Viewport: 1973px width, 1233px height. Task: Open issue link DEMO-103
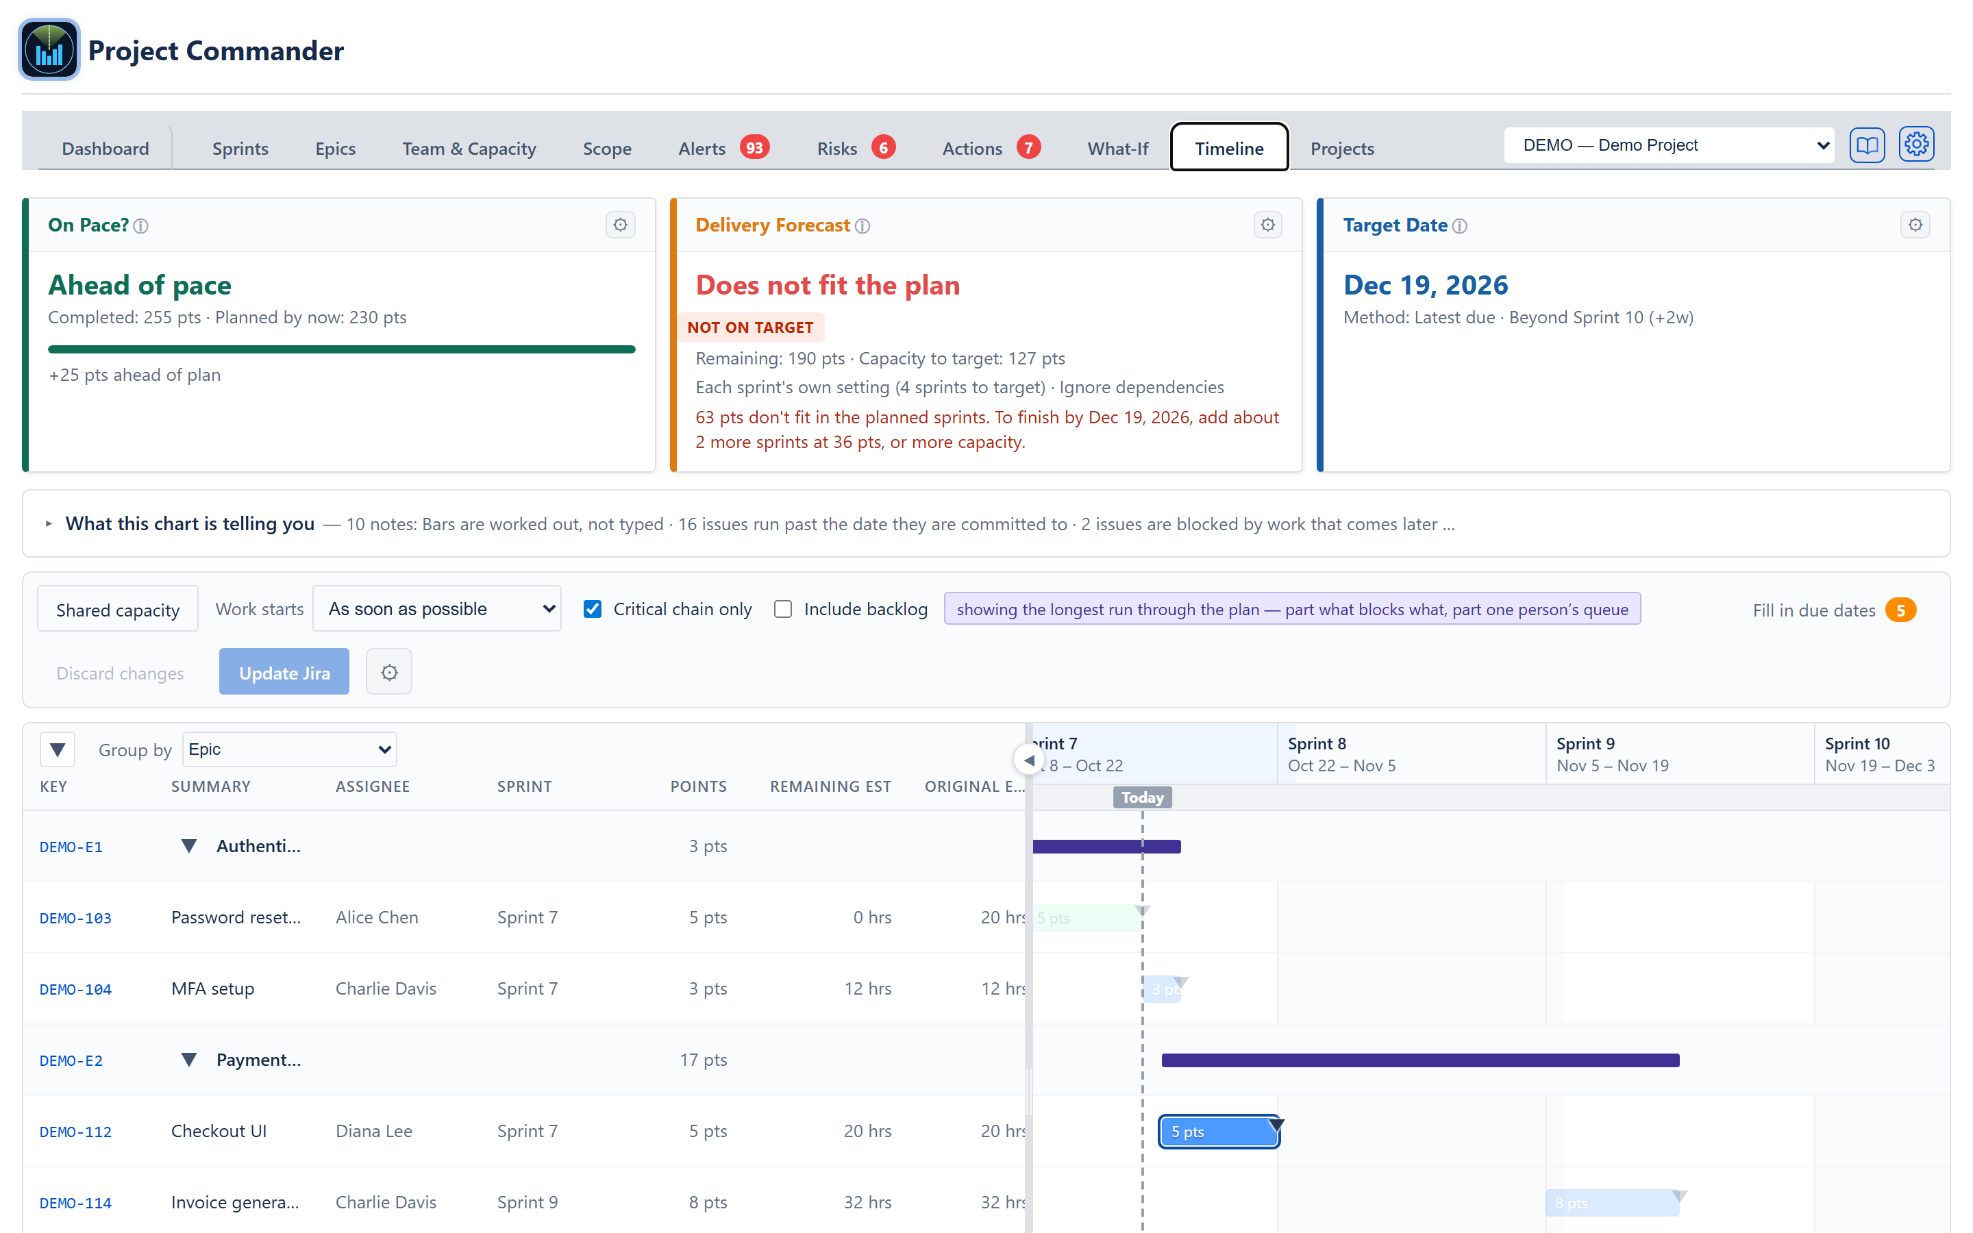75,917
